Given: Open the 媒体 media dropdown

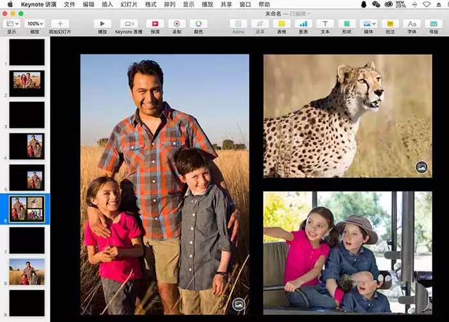Looking at the screenshot, I should pyautogui.click(x=369, y=24).
